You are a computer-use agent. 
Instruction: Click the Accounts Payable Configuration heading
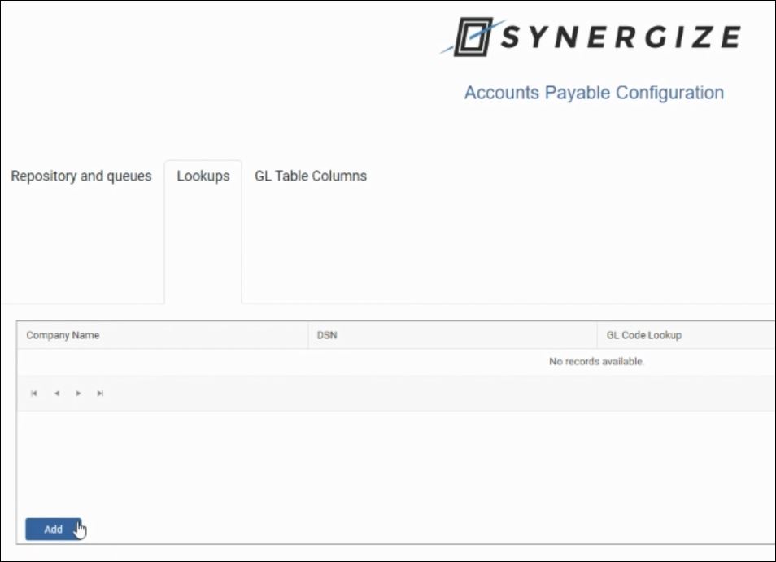[x=594, y=93]
